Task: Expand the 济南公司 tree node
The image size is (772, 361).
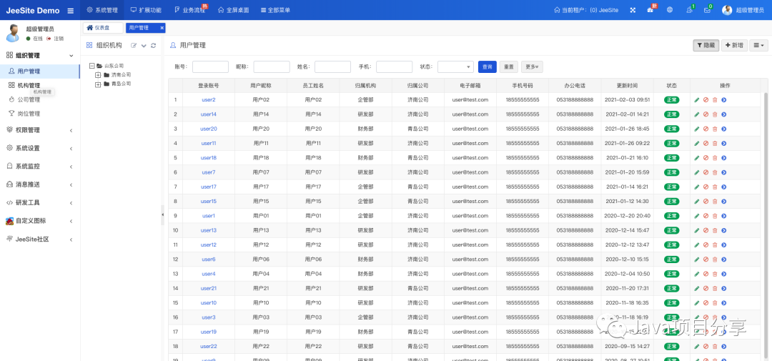Action: pyautogui.click(x=98, y=74)
